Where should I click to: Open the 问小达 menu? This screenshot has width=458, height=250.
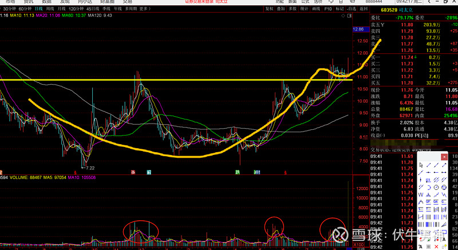coord(85,2)
